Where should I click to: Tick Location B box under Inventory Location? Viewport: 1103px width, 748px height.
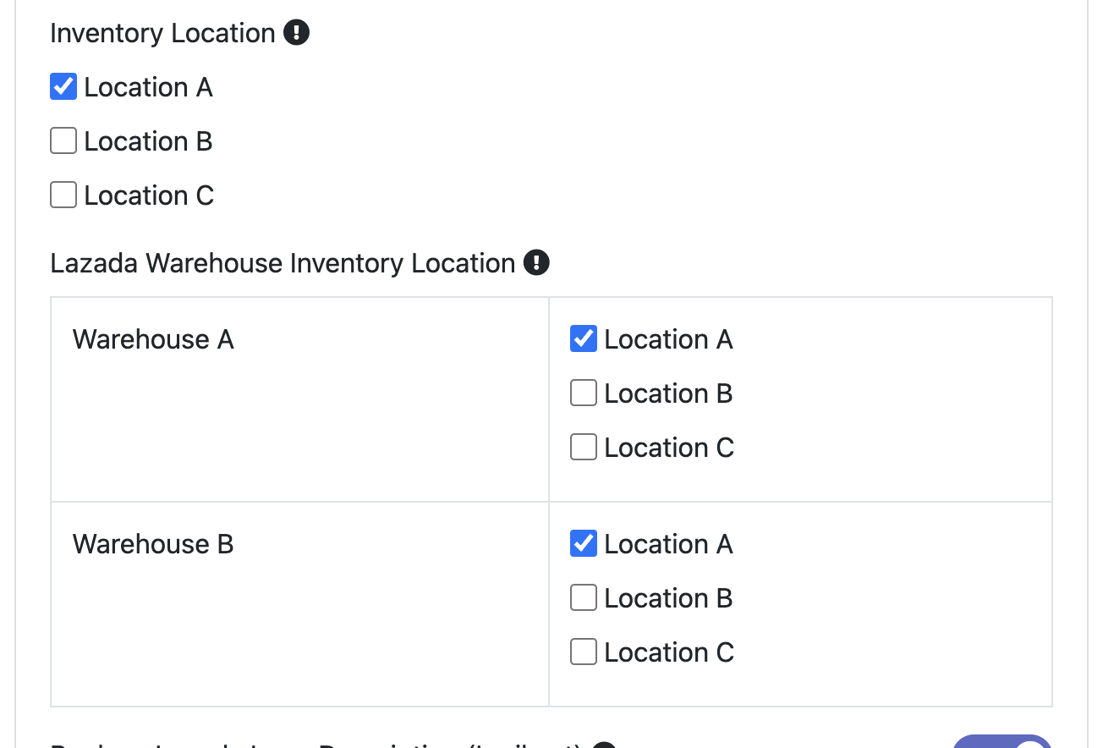tap(63, 141)
